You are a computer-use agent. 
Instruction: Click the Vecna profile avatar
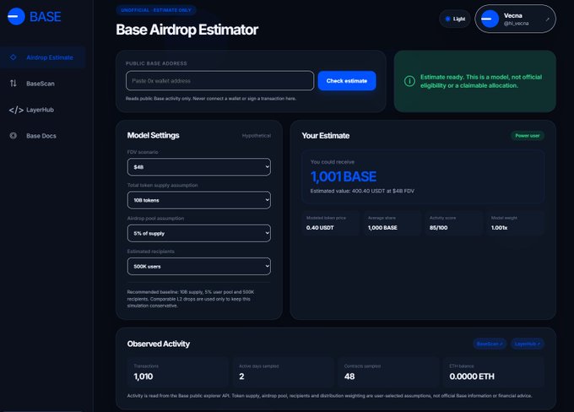point(490,19)
